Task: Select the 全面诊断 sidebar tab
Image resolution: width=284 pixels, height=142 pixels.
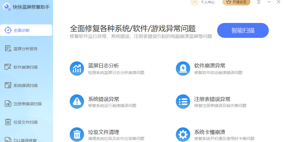Action: click(x=26, y=30)
